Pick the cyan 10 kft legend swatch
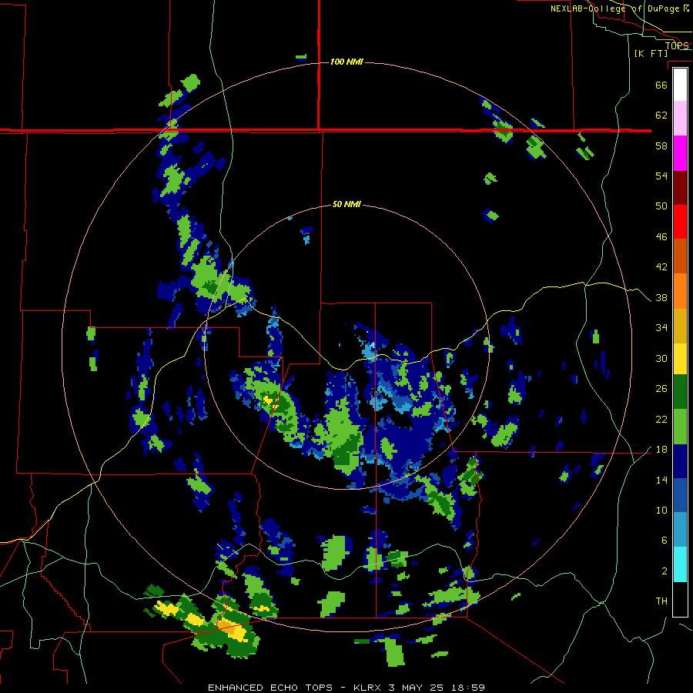The image size is (693, 693). pos(680,564)
